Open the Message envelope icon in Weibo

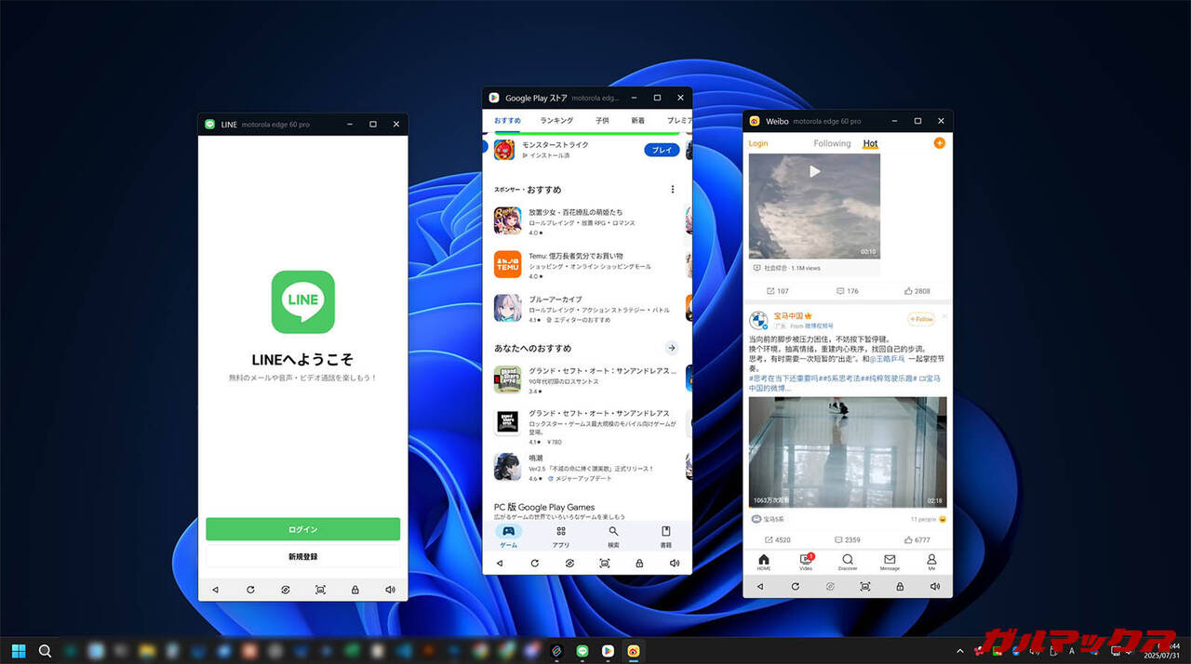click(890, 562)
